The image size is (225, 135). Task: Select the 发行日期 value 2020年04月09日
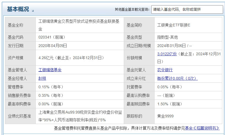(53, 46)
